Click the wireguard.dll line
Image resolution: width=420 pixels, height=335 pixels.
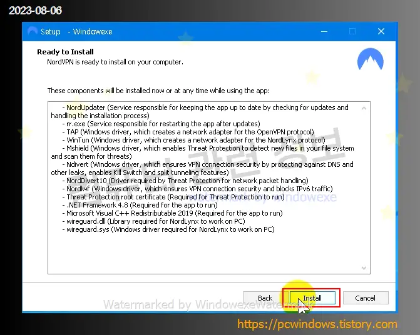pos(154,221)
